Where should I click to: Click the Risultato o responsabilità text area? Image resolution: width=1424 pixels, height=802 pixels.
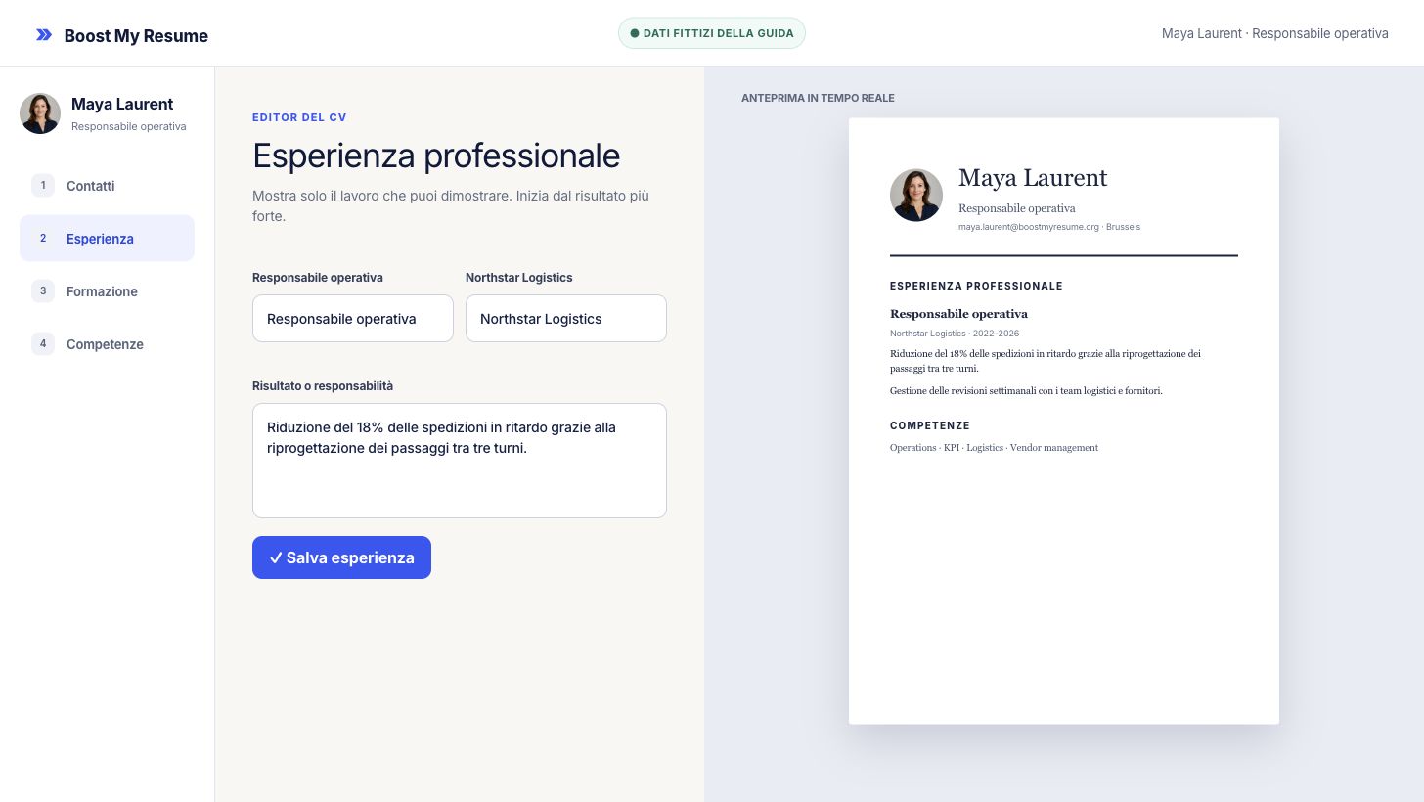(x=460, y=461)
